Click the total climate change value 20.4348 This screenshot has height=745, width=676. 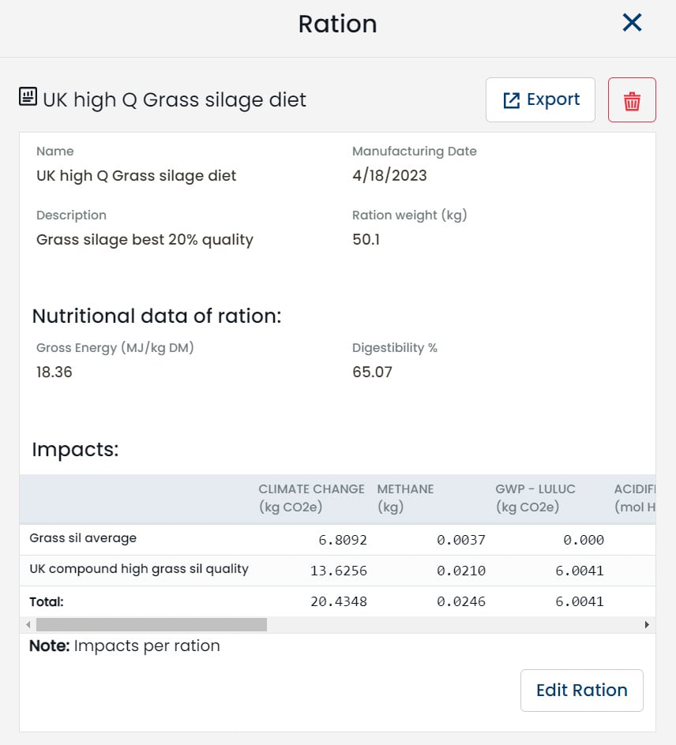click(338, 601)
